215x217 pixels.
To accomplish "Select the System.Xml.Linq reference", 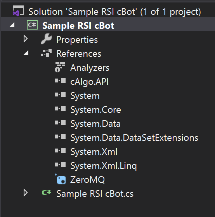I will pos(104,166).
